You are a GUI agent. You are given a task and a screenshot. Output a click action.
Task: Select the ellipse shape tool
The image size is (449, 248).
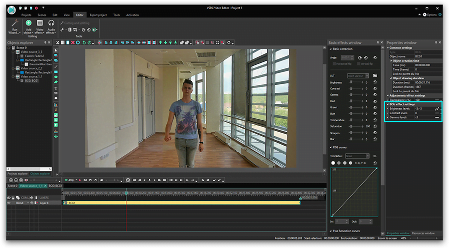click(56, 77)
